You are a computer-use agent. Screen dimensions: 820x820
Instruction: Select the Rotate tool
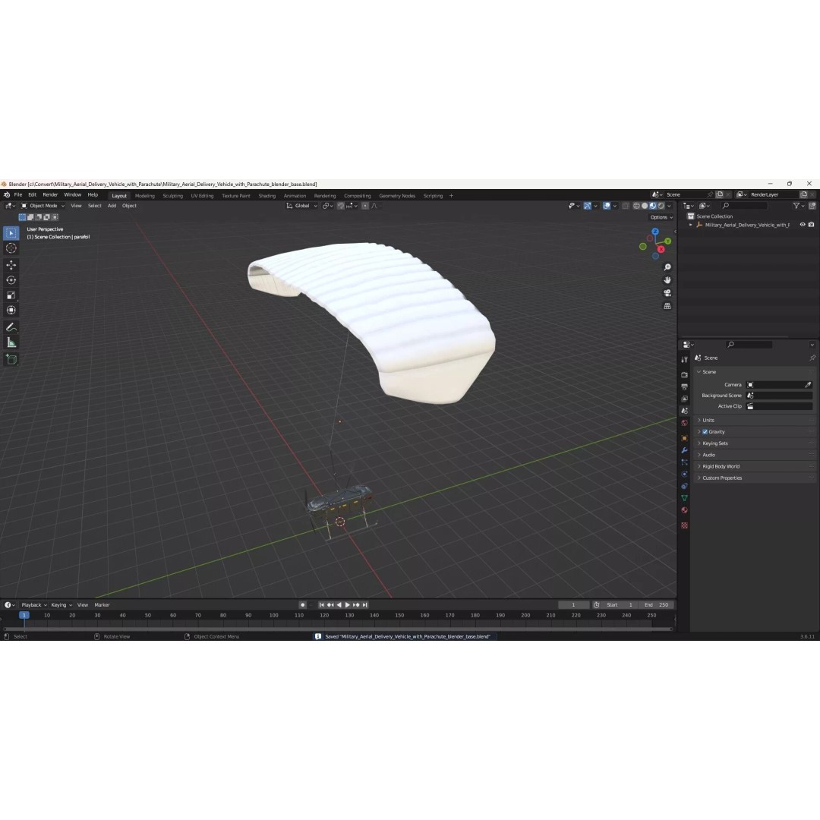coord(11,280)
